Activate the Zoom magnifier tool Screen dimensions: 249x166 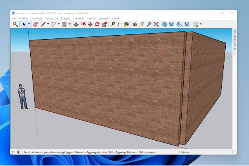pyautogui.click(x=149, y=25)
